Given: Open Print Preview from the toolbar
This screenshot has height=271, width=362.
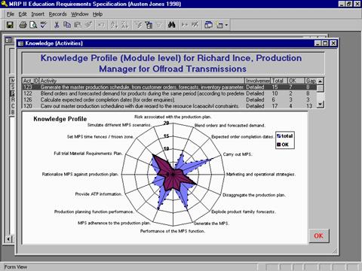Looking at the screenshot, I should coord(33,25).
